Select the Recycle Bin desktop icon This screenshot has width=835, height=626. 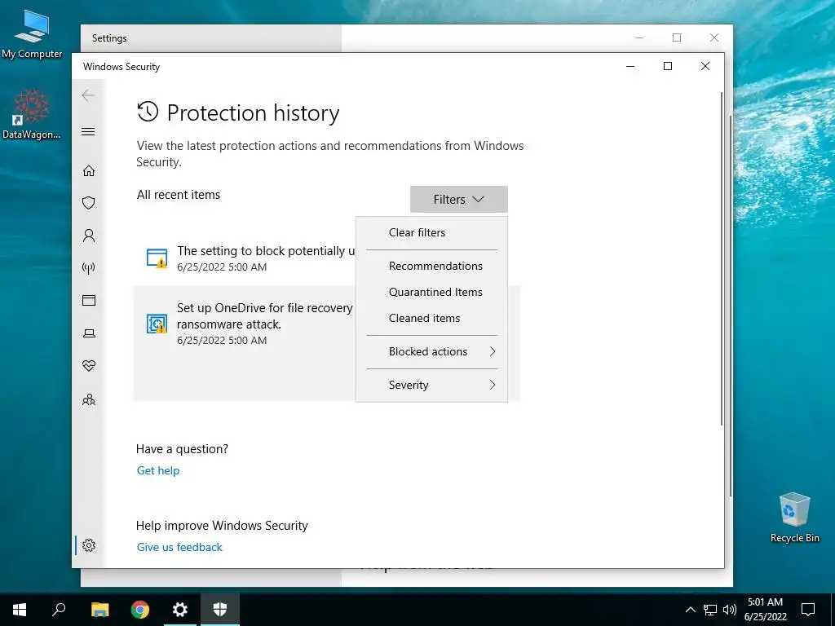coord(794,518)
